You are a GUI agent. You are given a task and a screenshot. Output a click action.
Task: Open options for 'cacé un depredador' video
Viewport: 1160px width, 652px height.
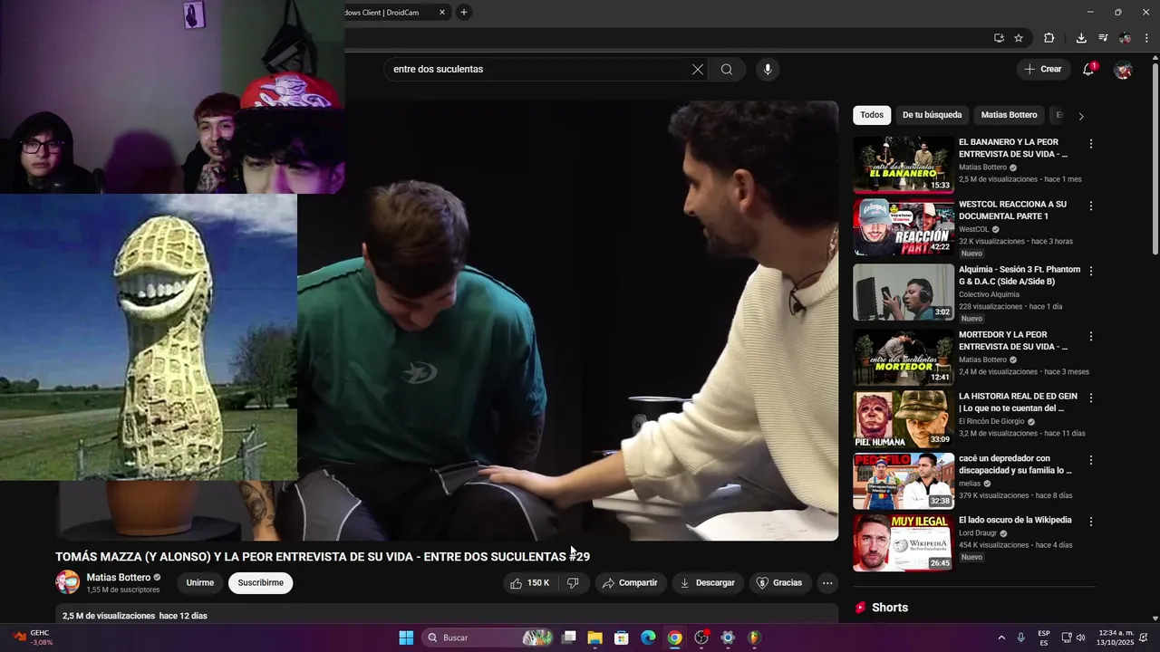(x=1091, y=460)
